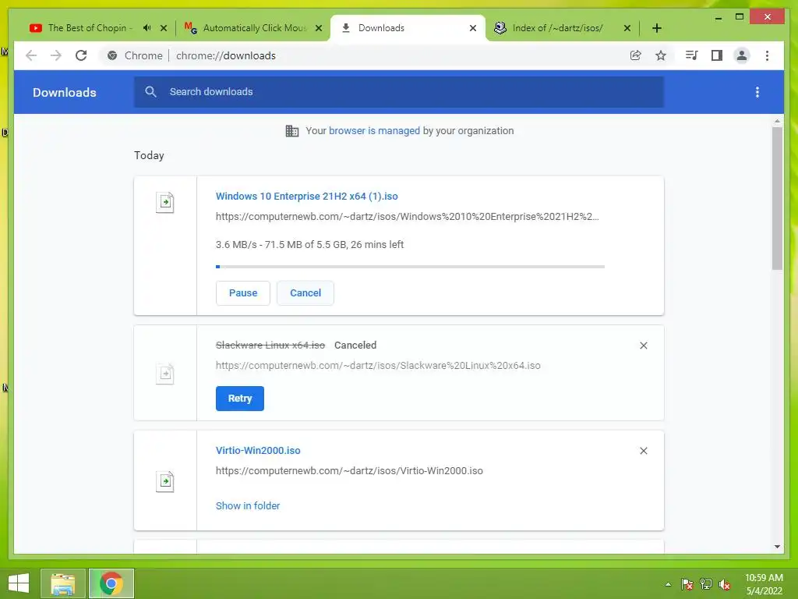This screenshot has width=798, height=599.
Task: Close the Index of /~dartz/isos/ tab
Action: coord(627,28)
